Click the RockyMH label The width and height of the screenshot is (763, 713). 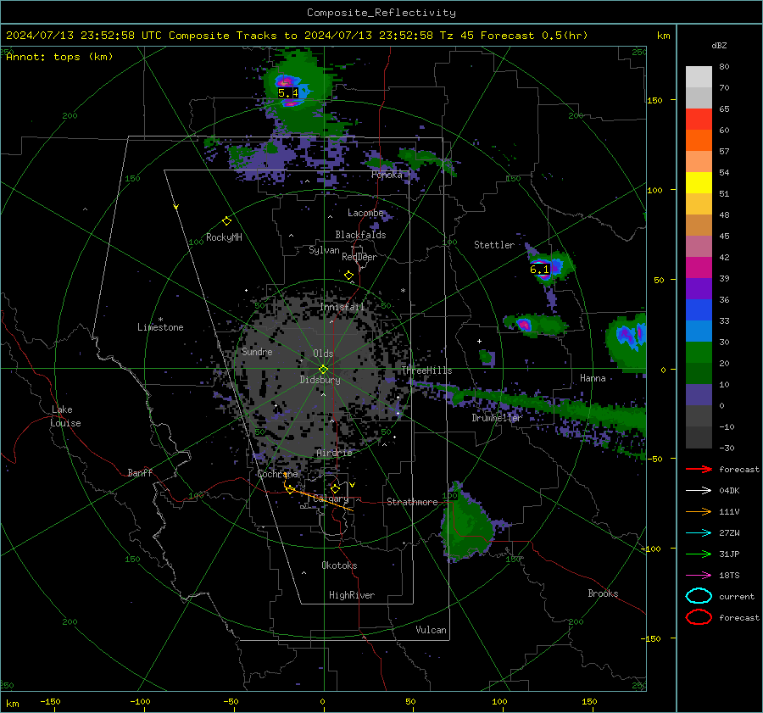point(224,237)
